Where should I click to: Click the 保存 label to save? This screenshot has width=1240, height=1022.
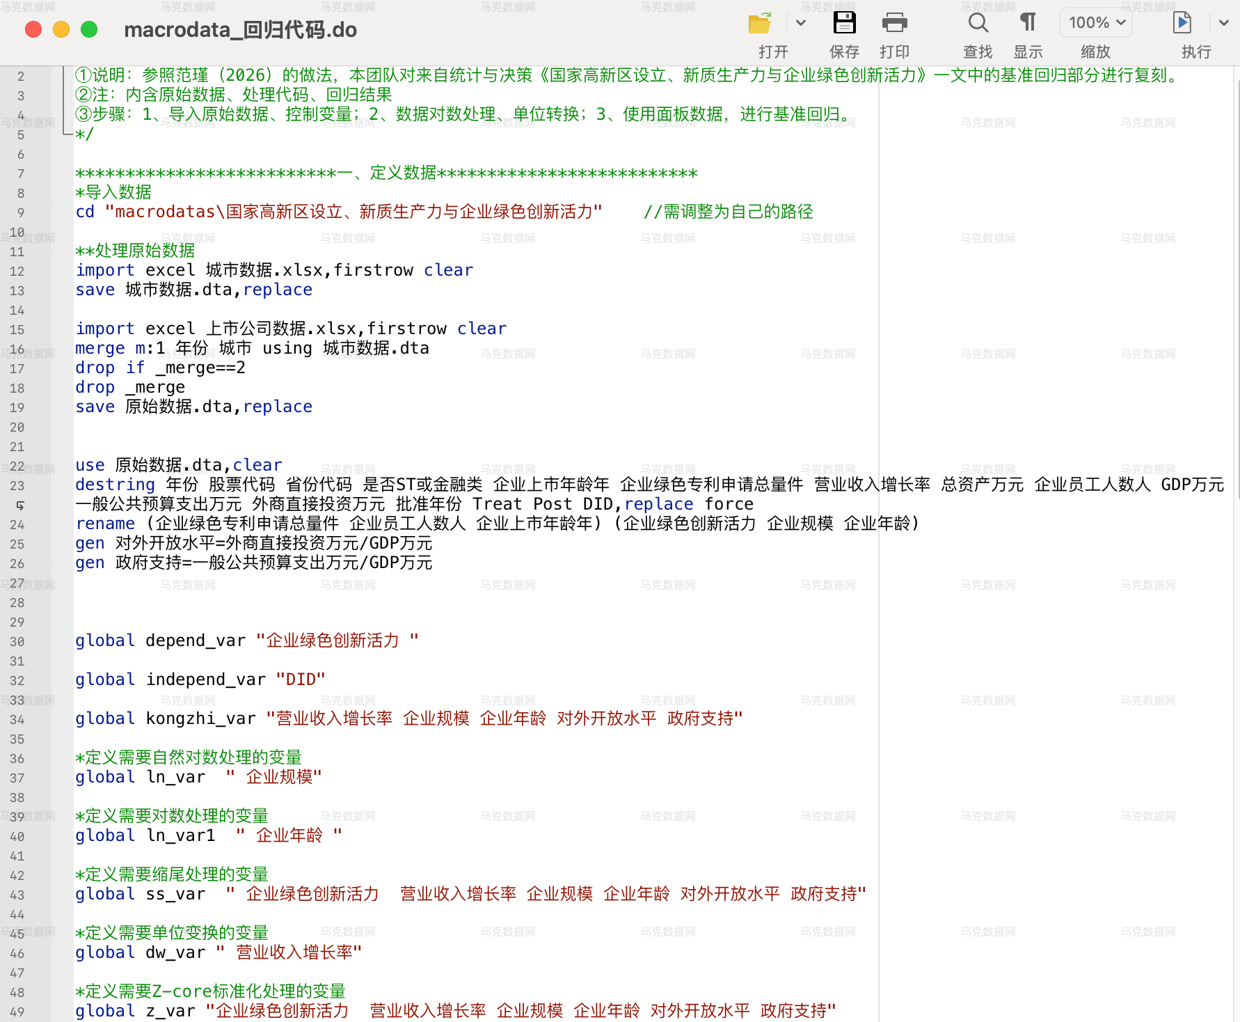845,51
